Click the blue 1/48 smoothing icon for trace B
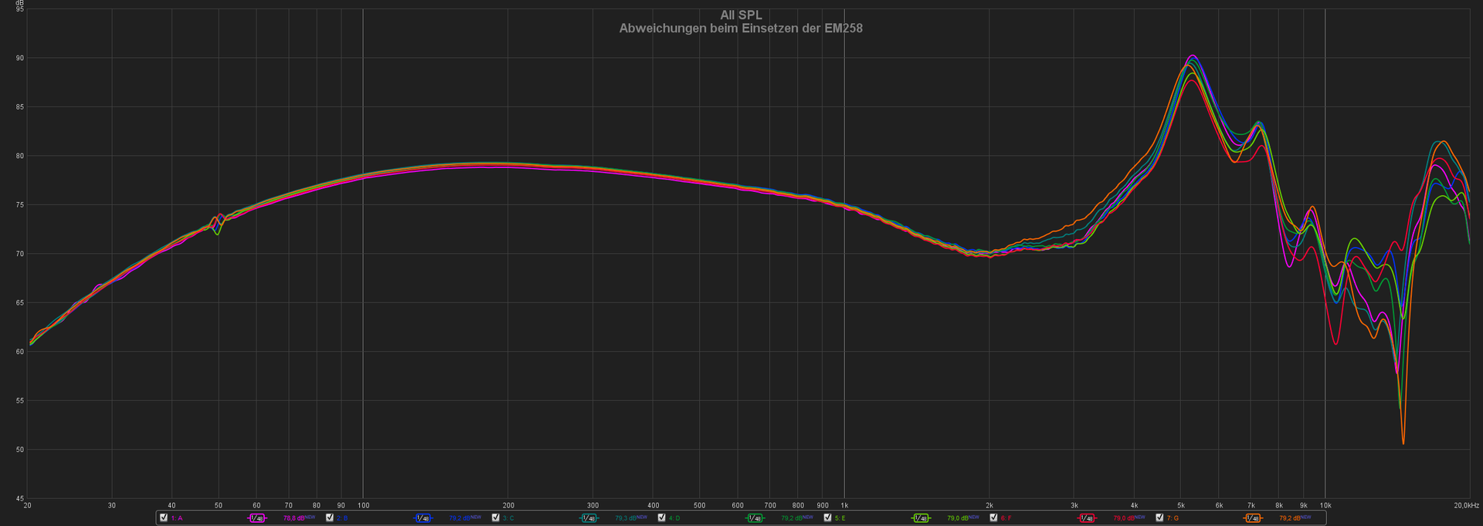 click(x=423, y=518)
